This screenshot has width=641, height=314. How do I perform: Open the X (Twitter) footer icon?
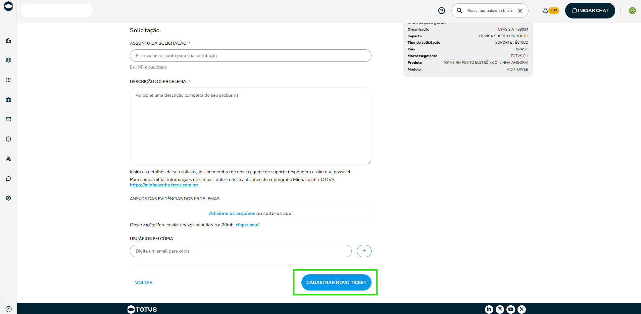(522, 309)
